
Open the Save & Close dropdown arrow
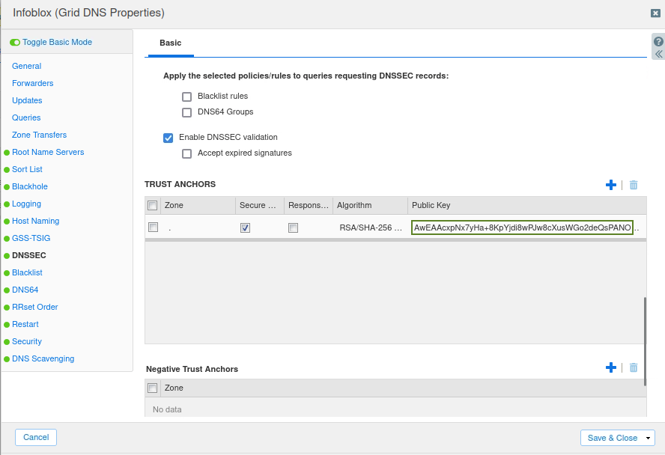click(649, 438)
